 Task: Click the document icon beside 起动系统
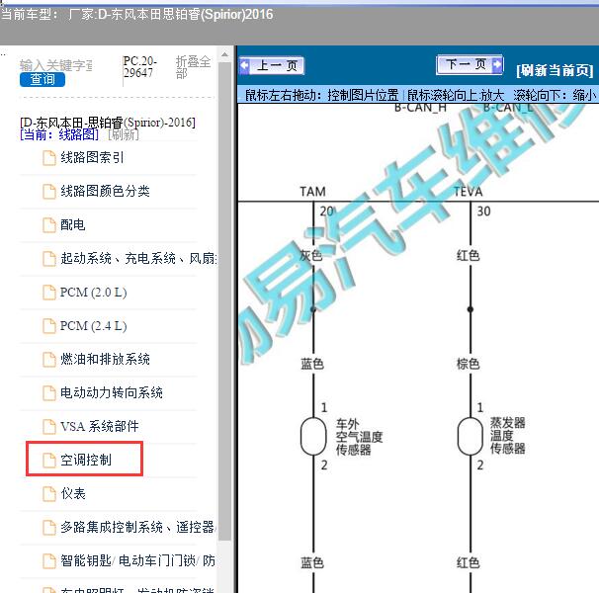pyautogui.click(x=48, y=259)
